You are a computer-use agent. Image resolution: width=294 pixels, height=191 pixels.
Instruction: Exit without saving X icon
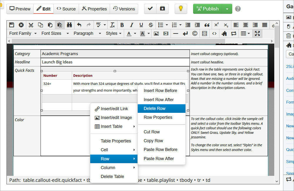pyautogui.click(x=21, y=25)
